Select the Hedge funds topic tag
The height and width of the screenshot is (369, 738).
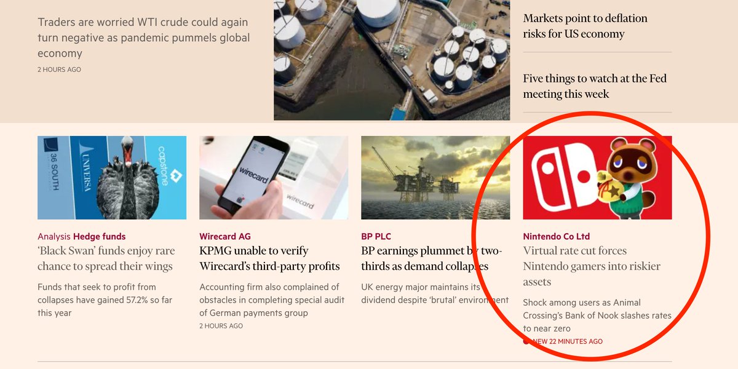click(99, 236)
